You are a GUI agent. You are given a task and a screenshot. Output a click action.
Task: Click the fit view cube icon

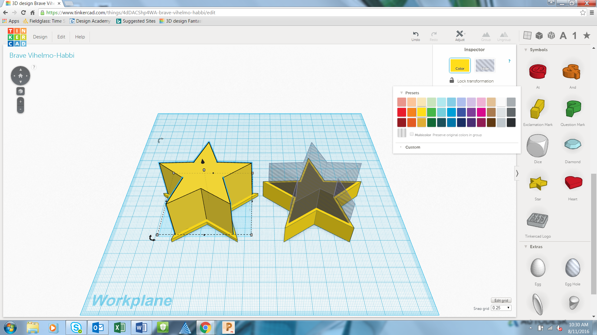[21, 91]
